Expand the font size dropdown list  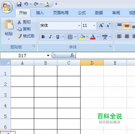[x=94, y=26]
